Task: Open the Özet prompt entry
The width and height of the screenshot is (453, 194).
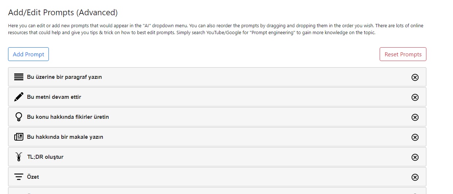Action: pos(217,177)
